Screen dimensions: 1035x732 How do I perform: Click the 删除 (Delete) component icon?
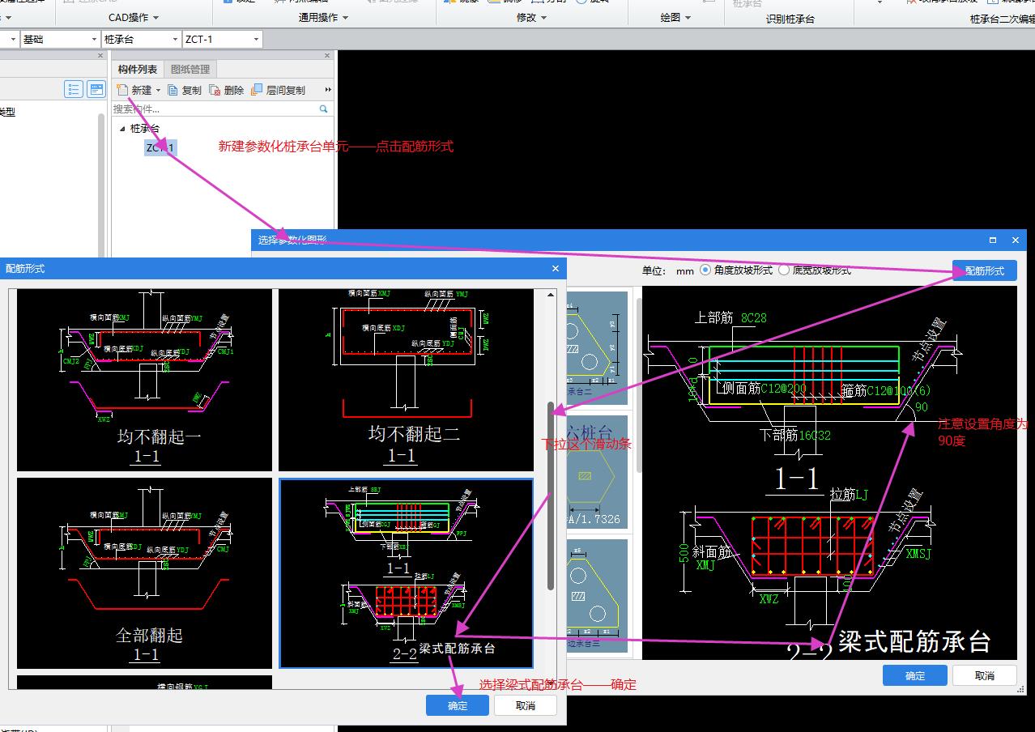pyautogui.click(x=215, y=90)
